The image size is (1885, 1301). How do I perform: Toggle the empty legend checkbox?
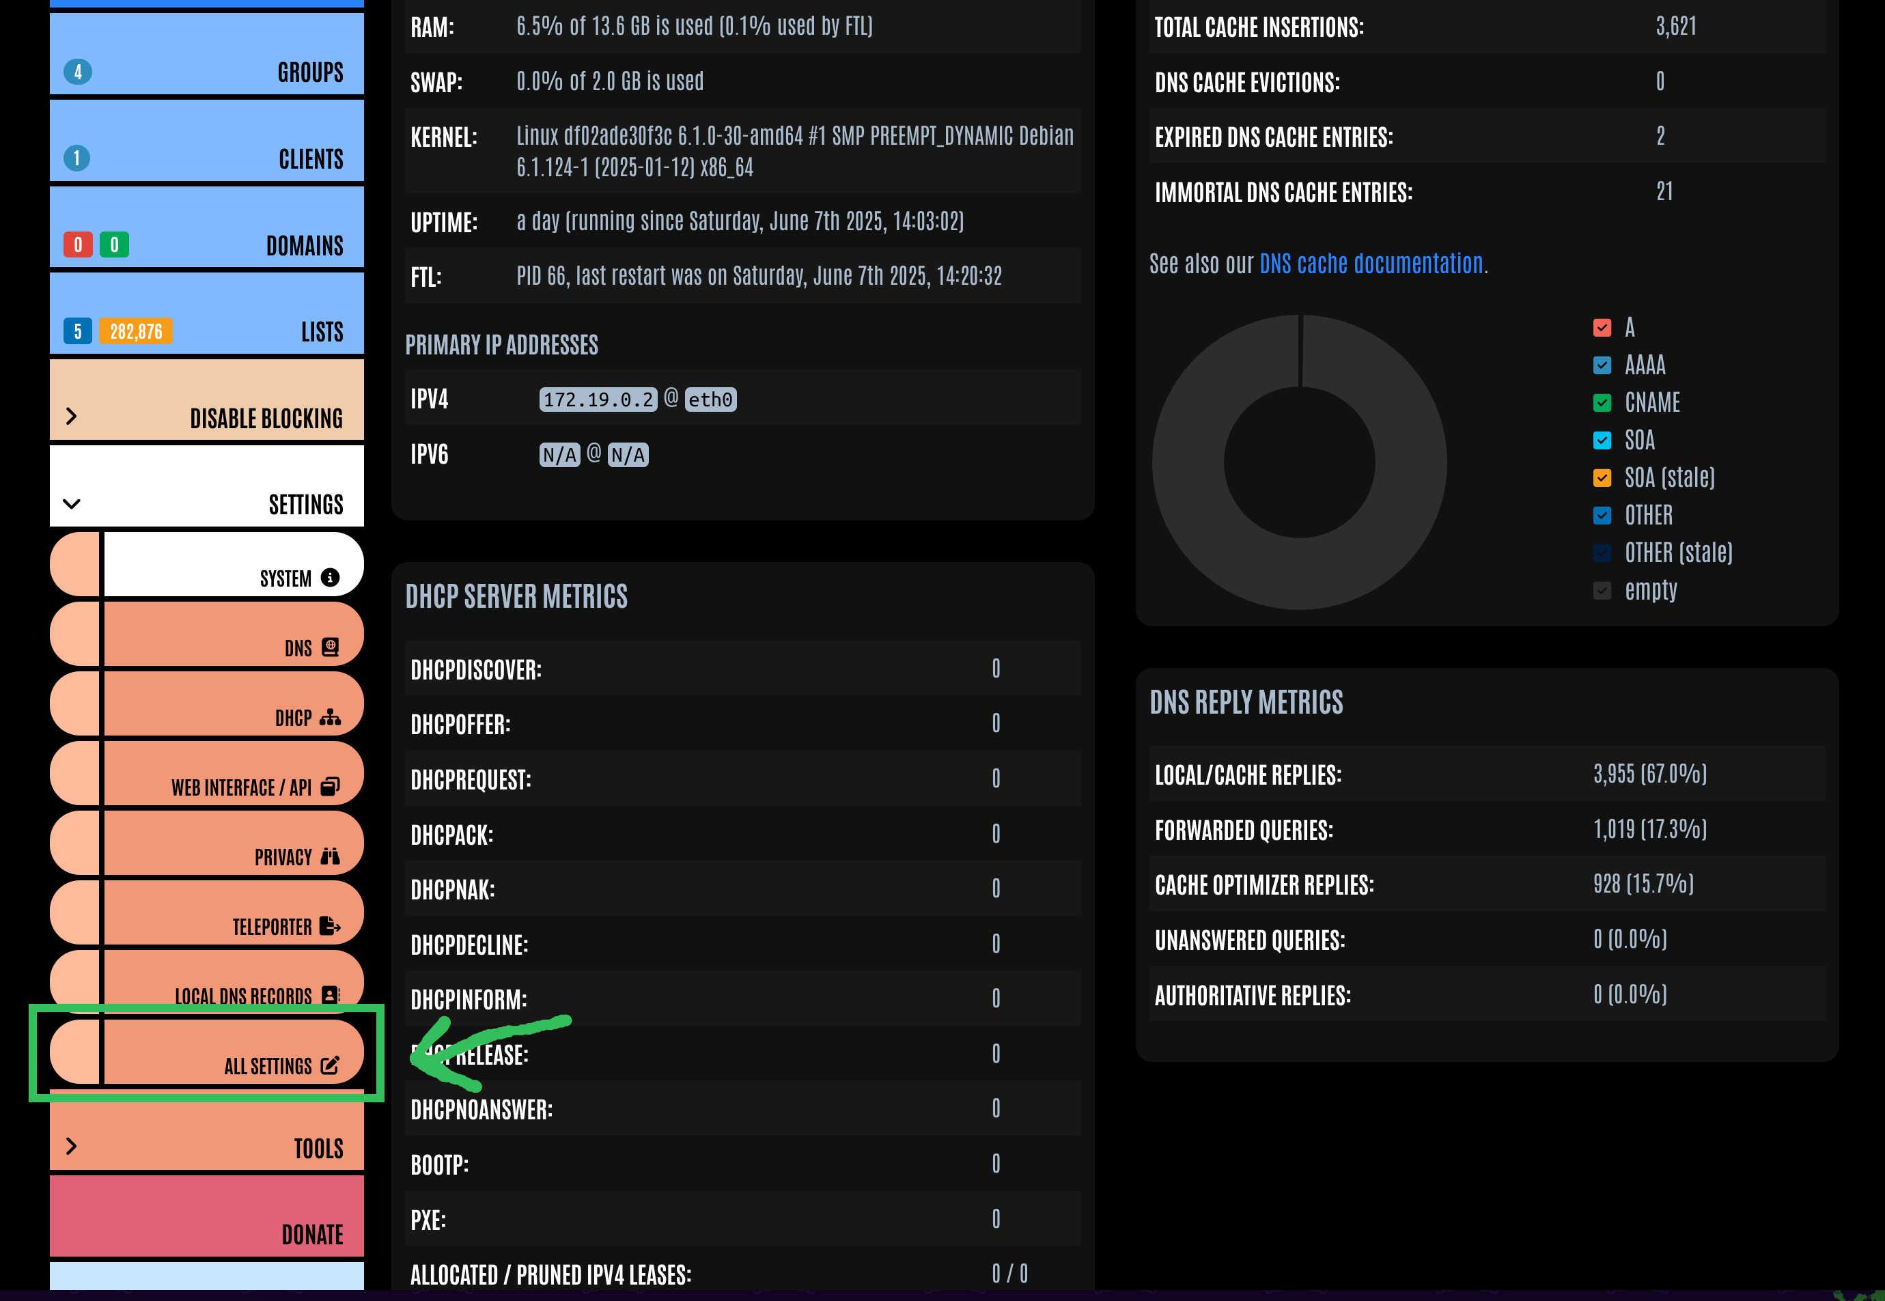[x=1602, y=590]
